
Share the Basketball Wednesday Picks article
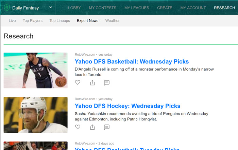[x=92, y=82]
